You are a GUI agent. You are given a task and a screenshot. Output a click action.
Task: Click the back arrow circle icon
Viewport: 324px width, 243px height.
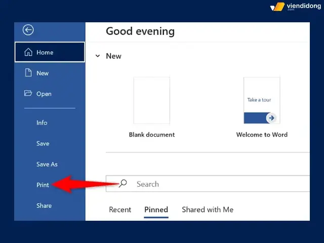click(28, 30)
